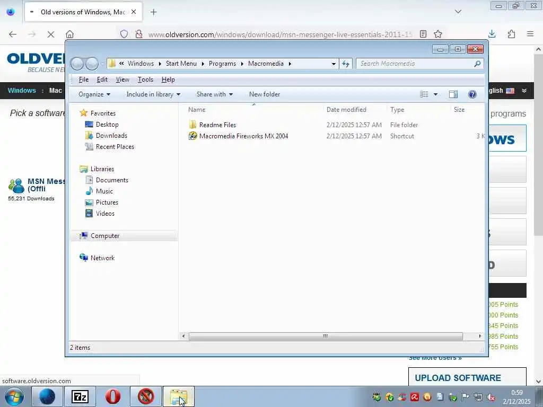The width and height of the screenshot is (543, 407).
Task: Click the Programs breadcrumb segment
Action: tap(222, 64)
